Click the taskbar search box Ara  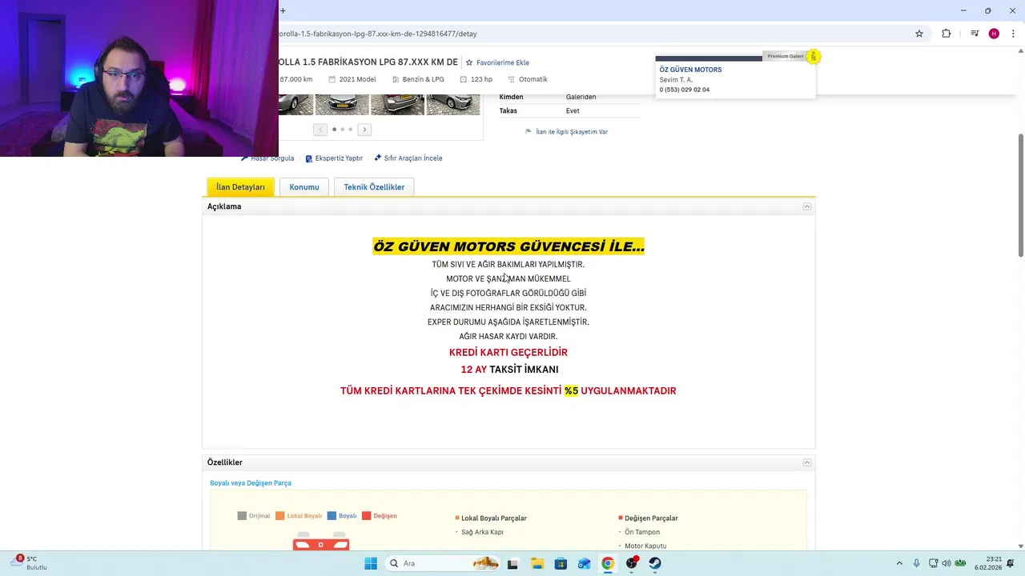(x=443, y=563)
